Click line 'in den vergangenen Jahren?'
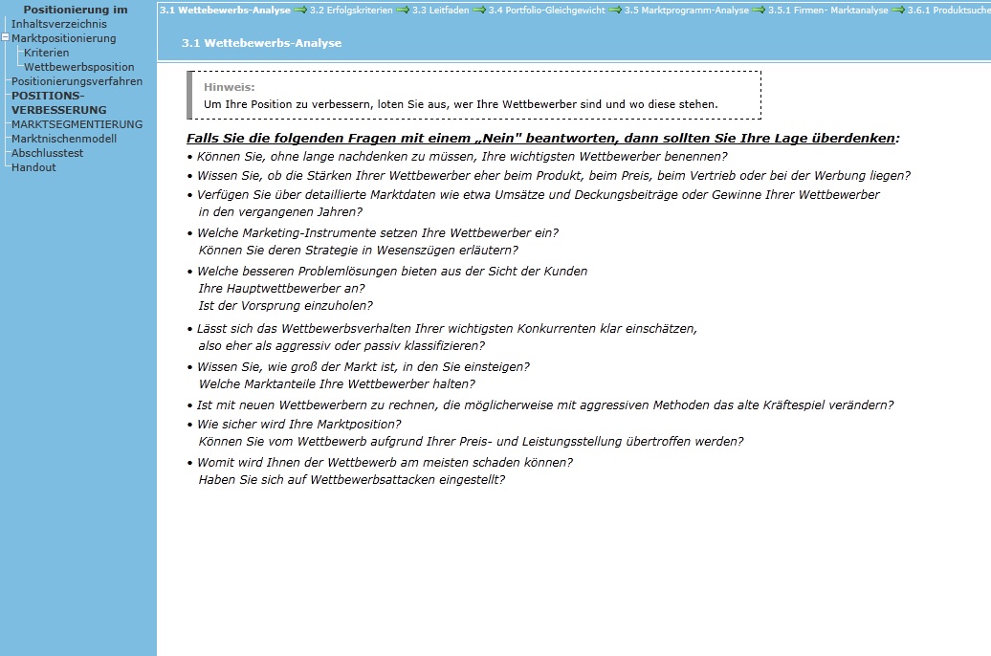991x656 pixels. coord(280,211)
